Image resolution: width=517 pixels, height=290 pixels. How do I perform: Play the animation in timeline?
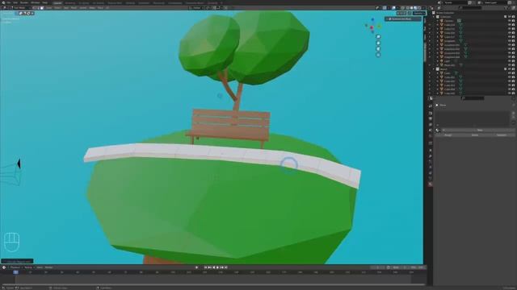[x=217, y=267]
